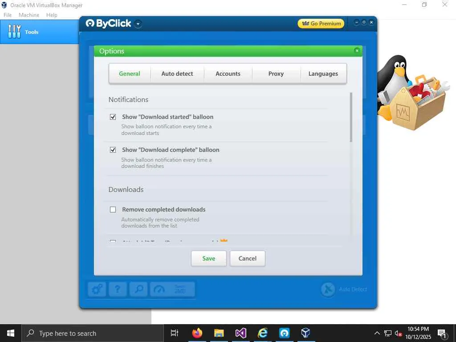Click the network tray icon

tap(388, 333)
